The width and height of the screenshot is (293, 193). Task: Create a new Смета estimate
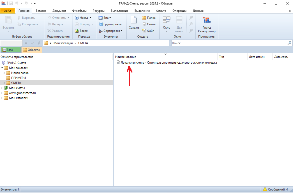coord(149,24)
